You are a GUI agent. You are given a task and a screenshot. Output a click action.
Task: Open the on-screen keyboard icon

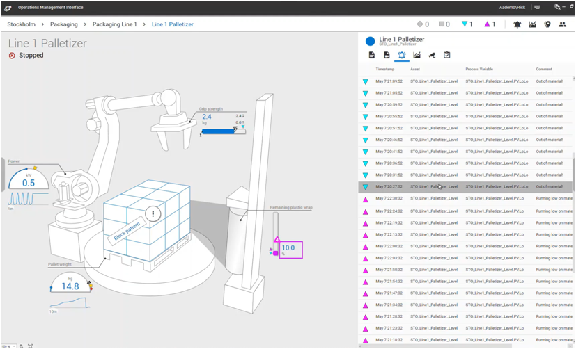(x=537, y=7)
